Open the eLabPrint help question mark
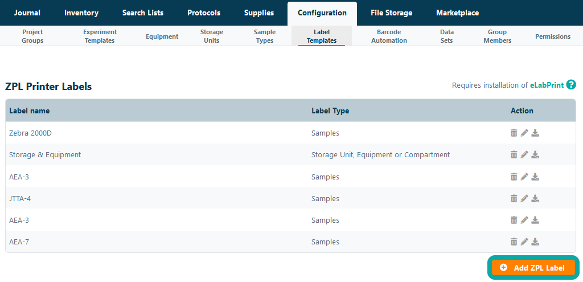Image resolution: width=583 pixels, height=282 pixels. [x=571, y=85]
